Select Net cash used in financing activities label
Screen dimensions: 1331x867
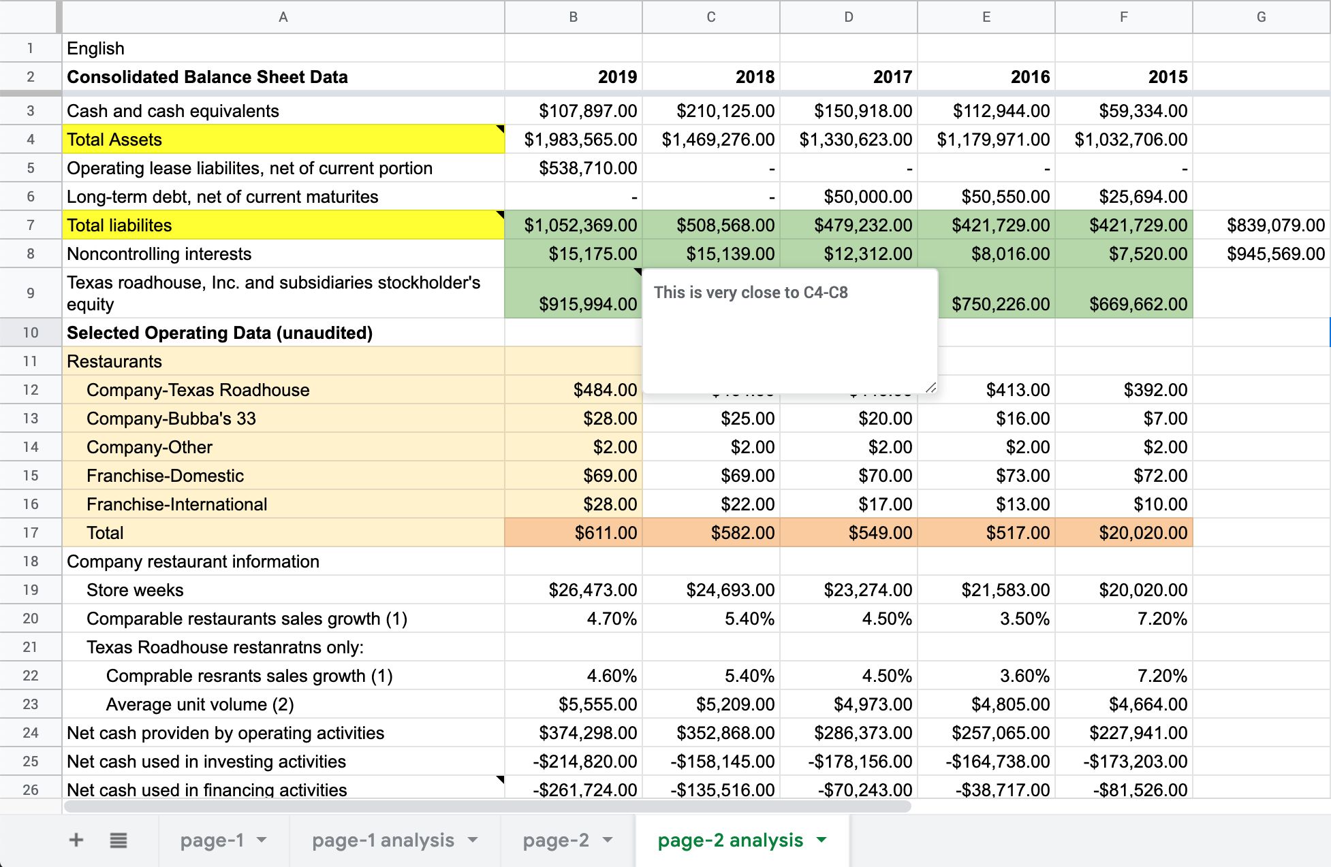coord(283,787)
